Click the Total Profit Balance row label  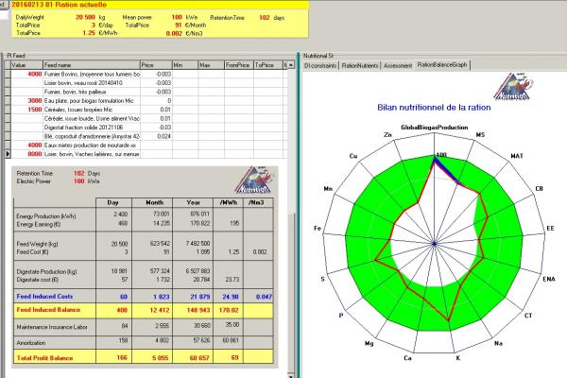tap(44, 358)
